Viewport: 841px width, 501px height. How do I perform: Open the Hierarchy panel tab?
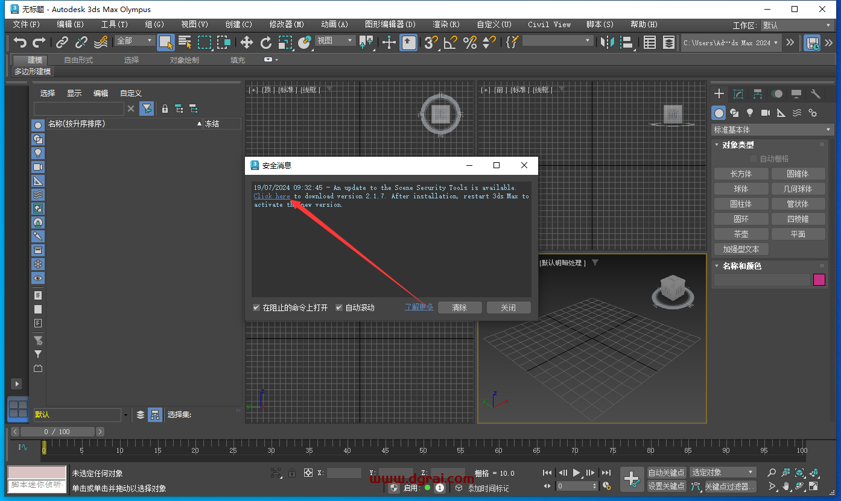click(x=758, y=94)
